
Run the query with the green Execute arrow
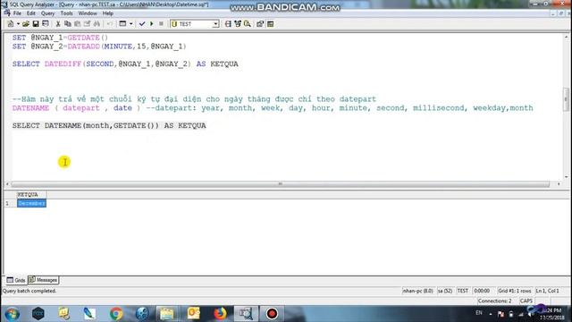152,24
